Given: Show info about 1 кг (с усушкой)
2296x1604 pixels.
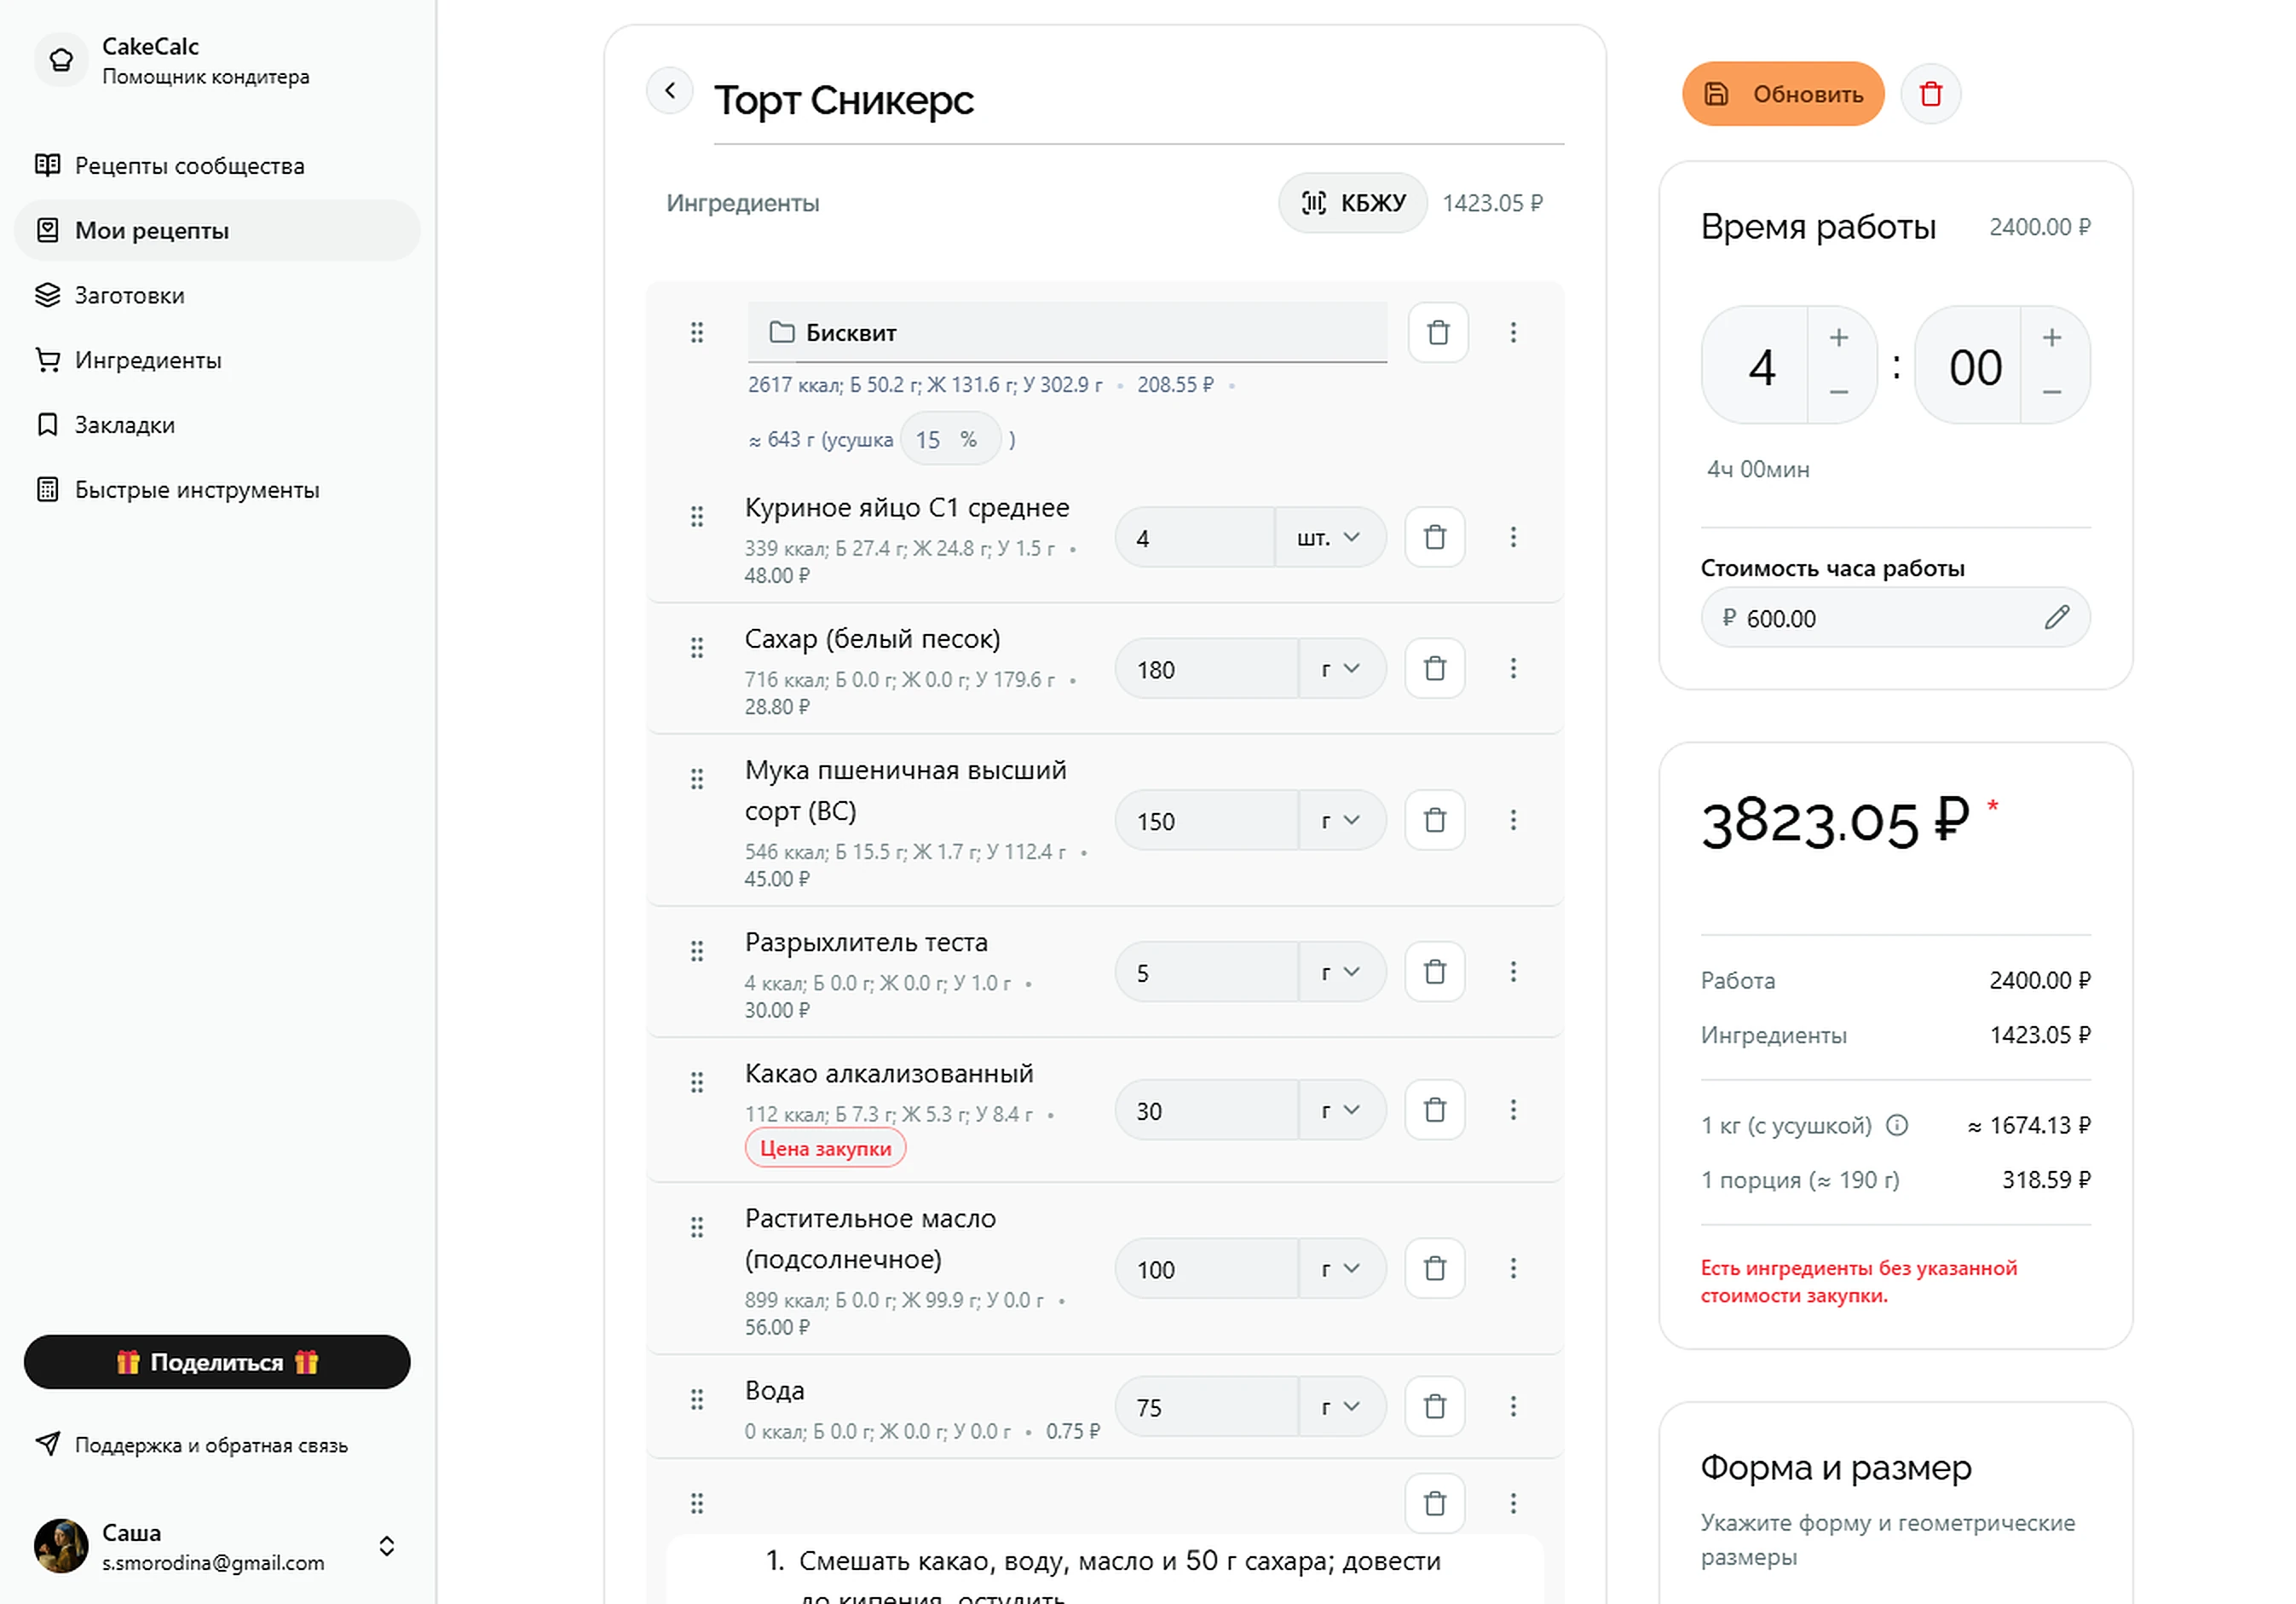Looking at the screenshot, I should (1896, 1125).
